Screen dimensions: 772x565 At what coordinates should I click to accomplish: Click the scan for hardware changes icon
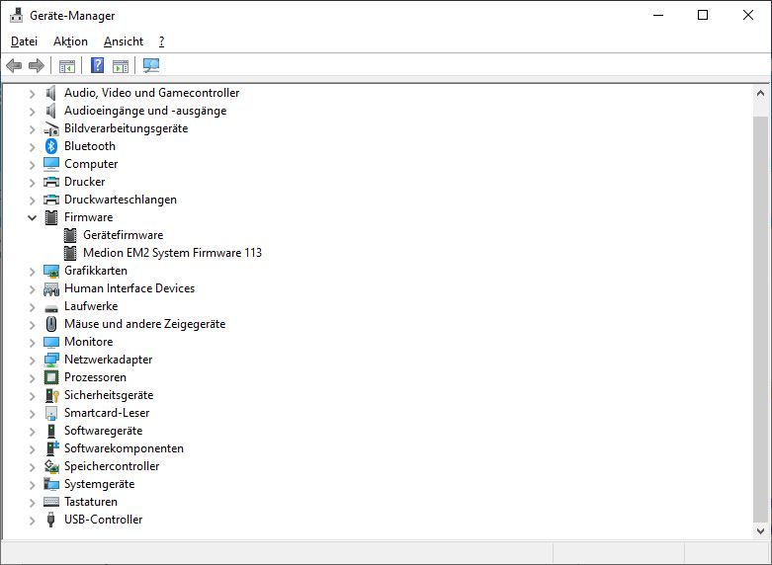coord(151,66)
